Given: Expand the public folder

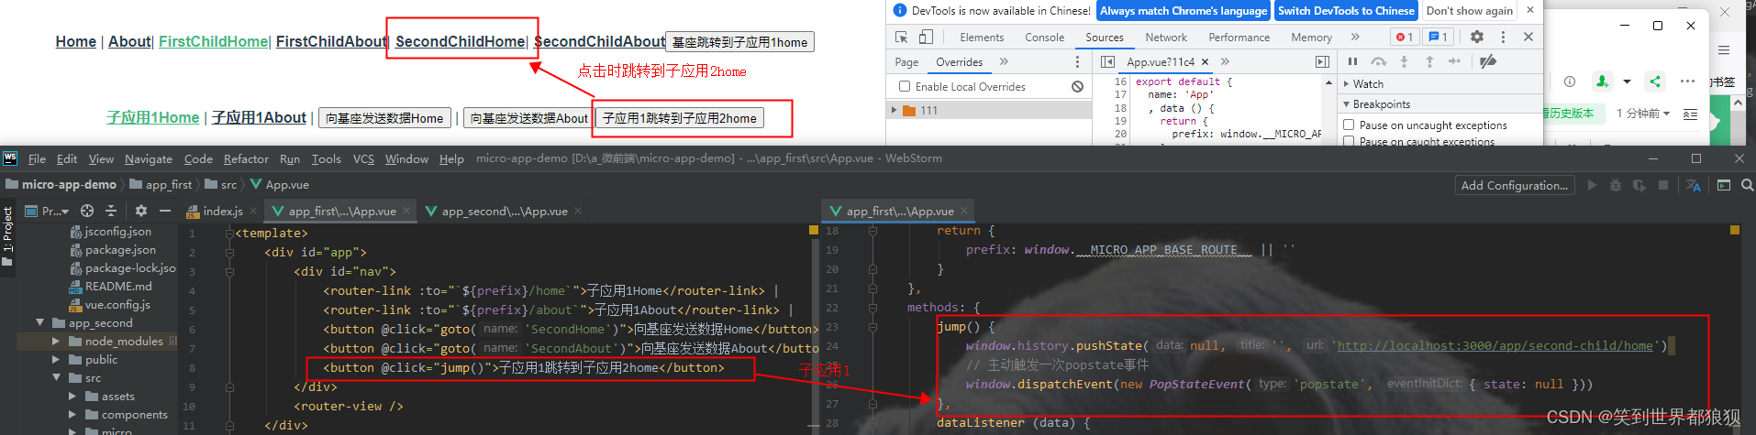Looking at the screenshot, I should pos(56,359).
